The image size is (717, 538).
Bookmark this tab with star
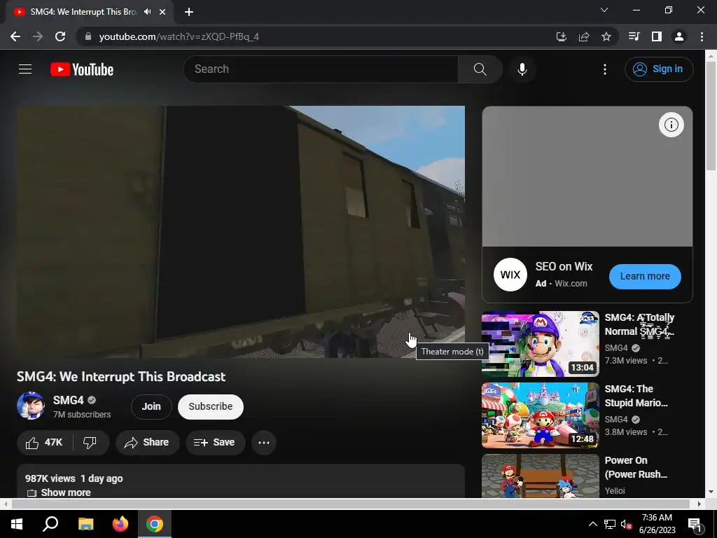click(x=606, y=36)
